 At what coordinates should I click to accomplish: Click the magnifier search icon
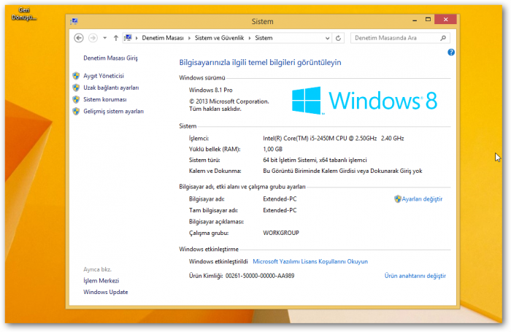(443, 38)
